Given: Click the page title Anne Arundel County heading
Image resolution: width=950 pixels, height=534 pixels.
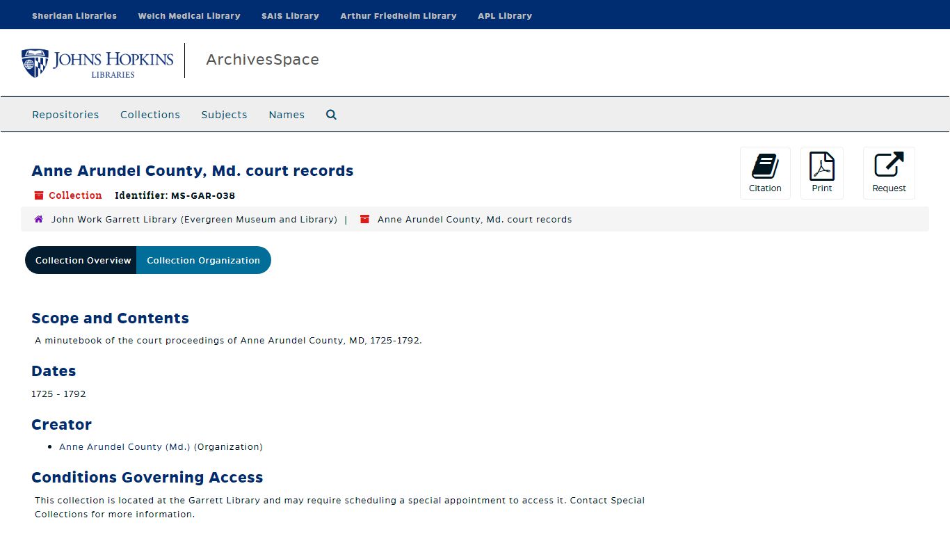Looking at the screenshot, I should pyautogui.click(x=193, y=171).
